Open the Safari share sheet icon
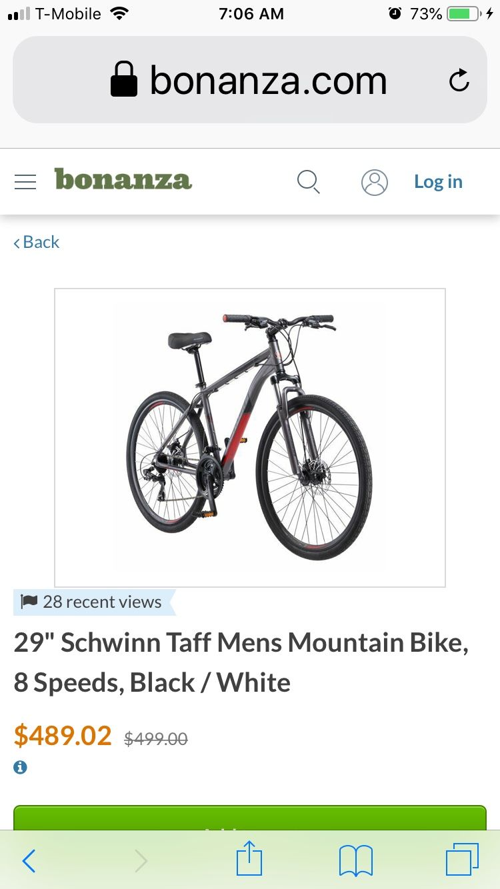500x889 pixels. tap(250, 858)
